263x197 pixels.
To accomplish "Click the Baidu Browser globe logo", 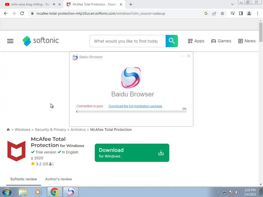I will coord(131,77).
